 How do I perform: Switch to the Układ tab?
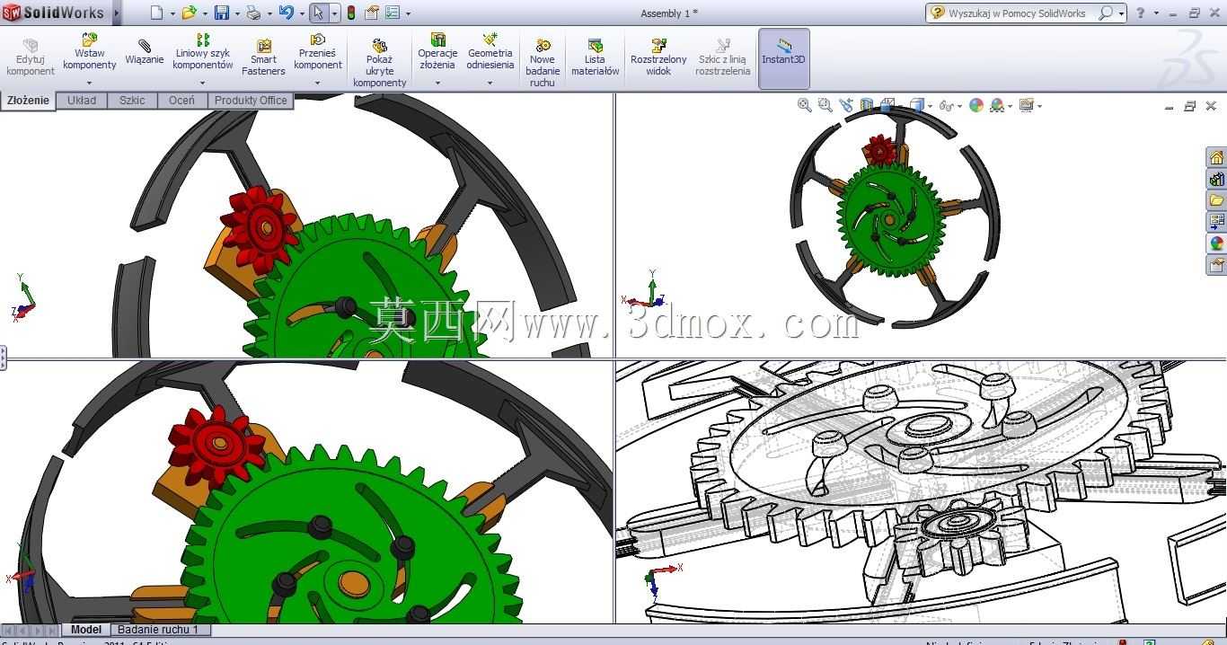pos(82,101)
